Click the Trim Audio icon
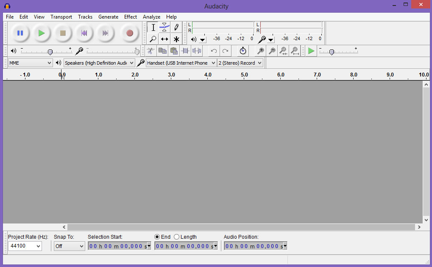The width and height of the screenshot is (432, 267). point(185,51)
